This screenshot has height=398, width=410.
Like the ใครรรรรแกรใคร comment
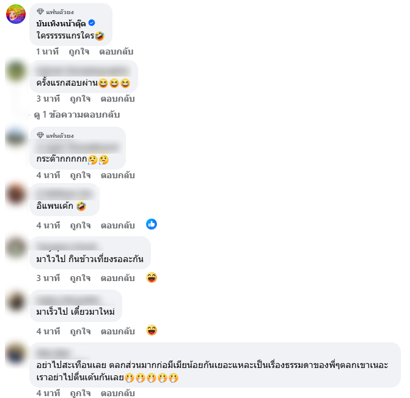coord(79,51)
